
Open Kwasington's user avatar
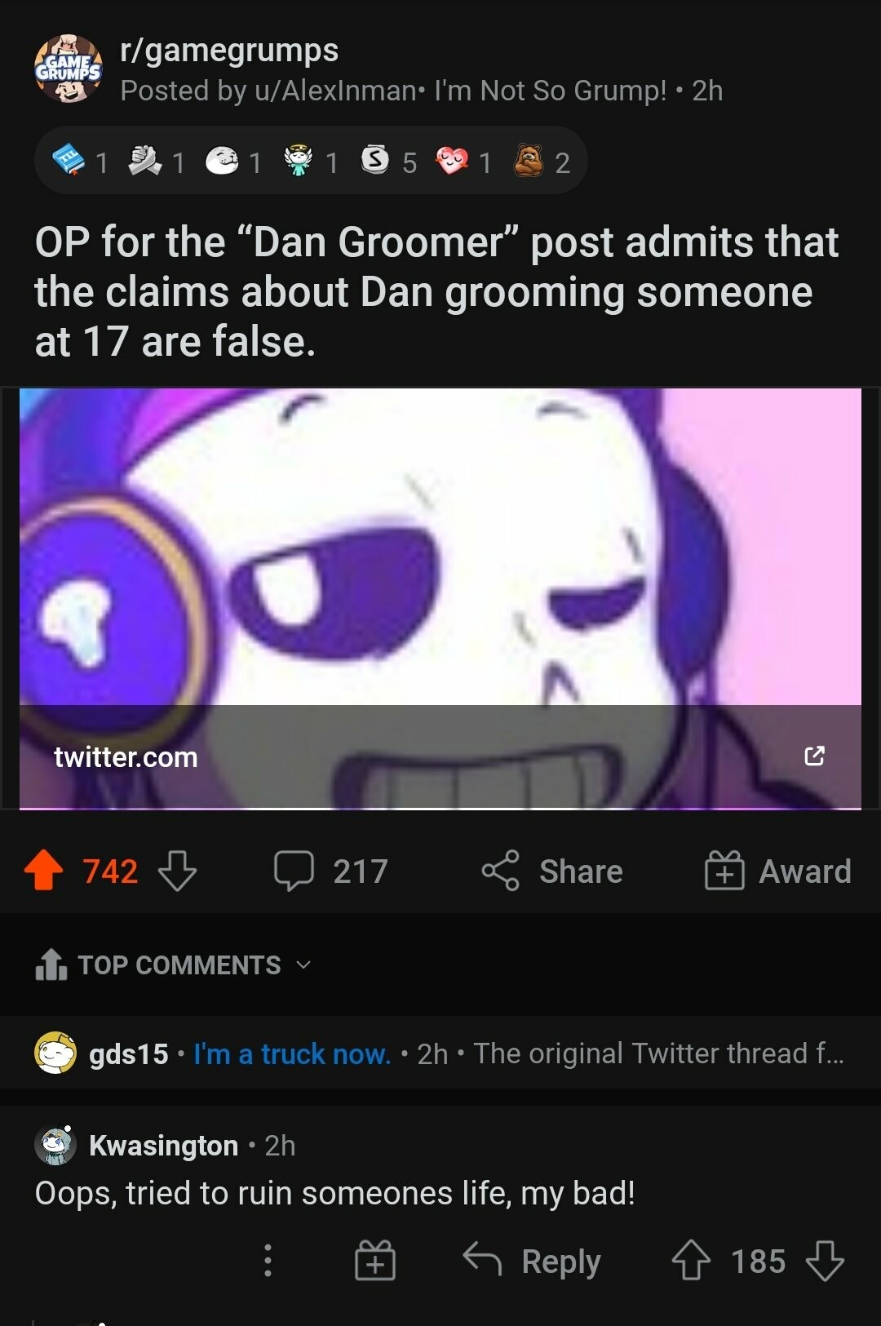tap(55, 1145)
